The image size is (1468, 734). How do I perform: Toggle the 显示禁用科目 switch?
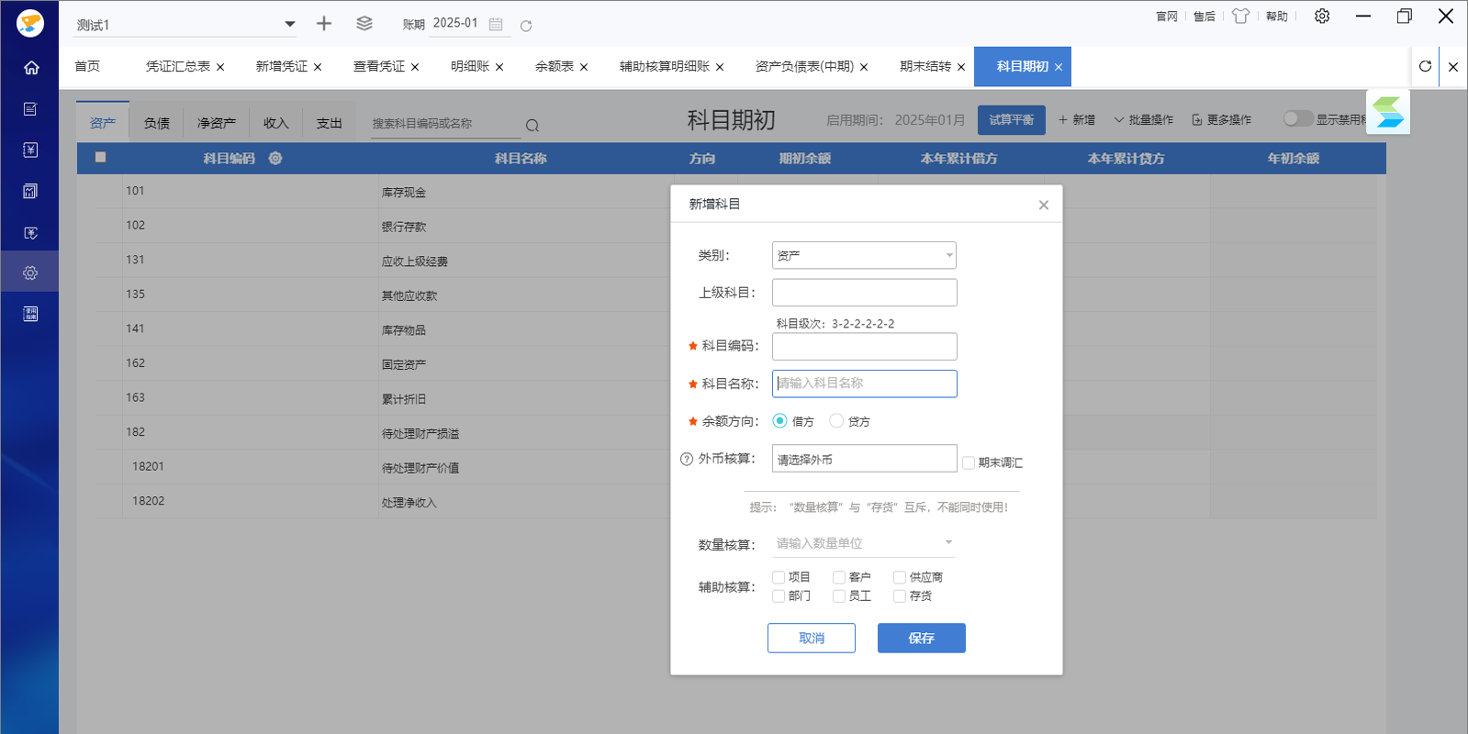(x=1297, y=118)
